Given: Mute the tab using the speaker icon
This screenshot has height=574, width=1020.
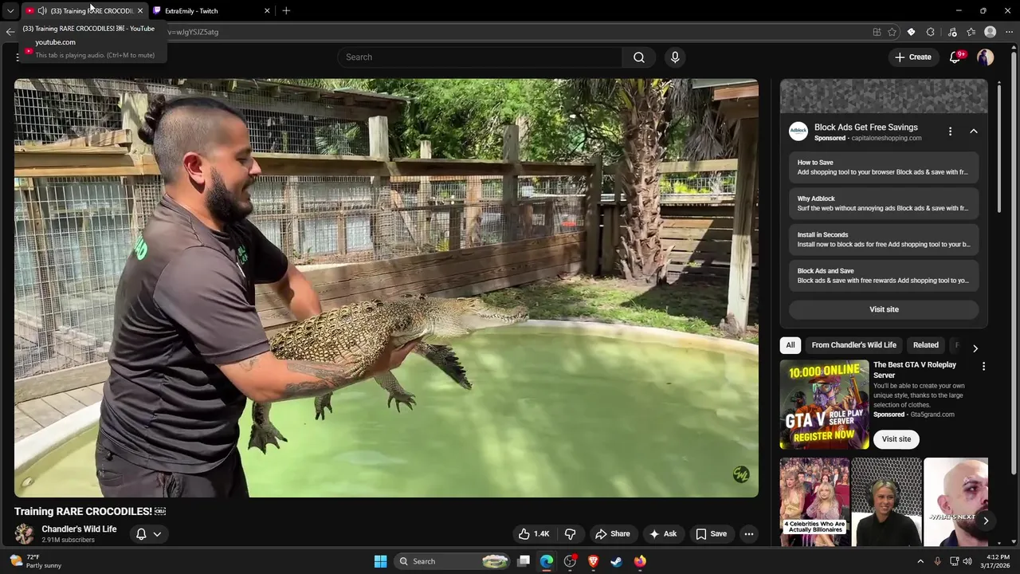Looking at the screenshot, I should 42,11.
